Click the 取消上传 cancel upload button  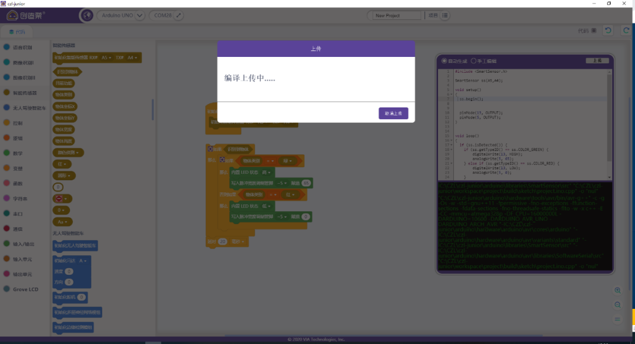click(x=393, y=113)
